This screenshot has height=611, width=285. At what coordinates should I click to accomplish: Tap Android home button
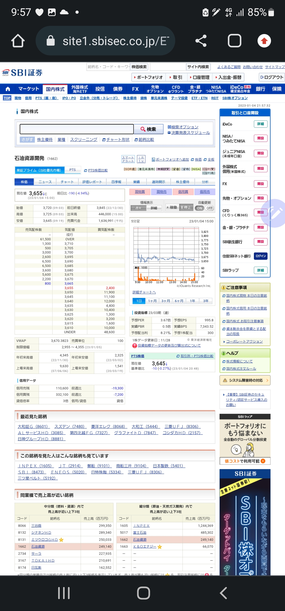tap(144, 593)
